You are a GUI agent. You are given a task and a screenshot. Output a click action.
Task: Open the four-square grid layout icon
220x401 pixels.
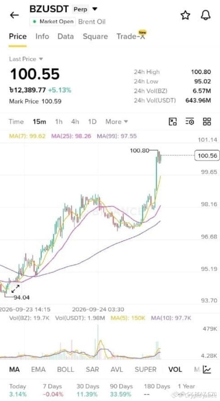point(207,122)
